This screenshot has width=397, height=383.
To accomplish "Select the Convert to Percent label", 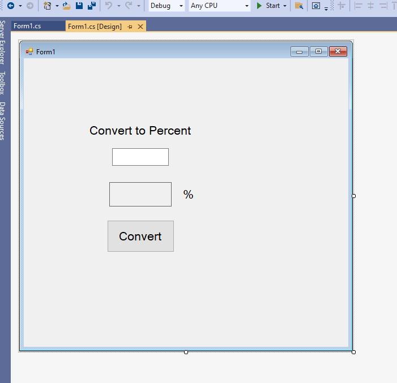I will tap(140, 131).
